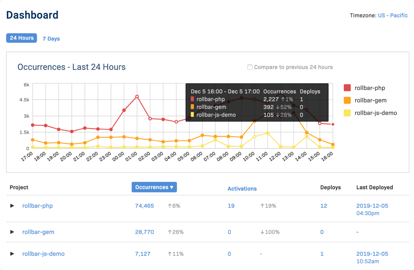The width and height of the screenshot is (414, 270).
Task: Click the rollbar-gem data point at 14:00
Action: pyautogui.click(x=307, y=132)
